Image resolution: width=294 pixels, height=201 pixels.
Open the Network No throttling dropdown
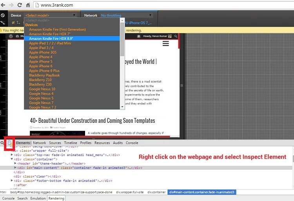127,15
